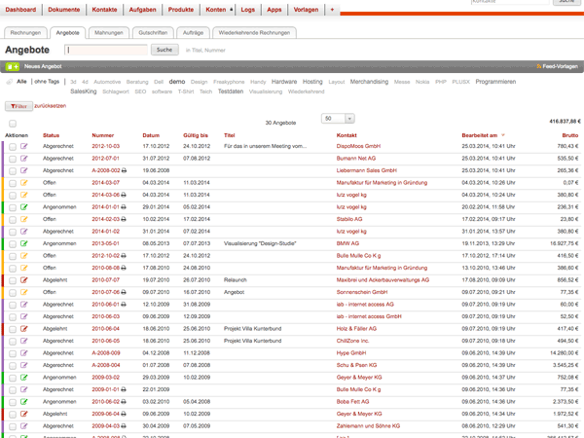Click red edit icon for 2010-06-04
Screen dimensions: 584x438
pyautogui.click(x=23, y=329)
